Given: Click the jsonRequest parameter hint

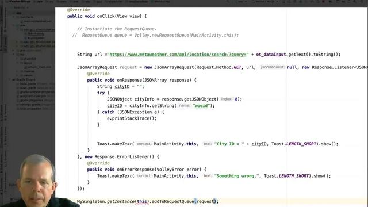Looking at the screenshot, I should [x=272, y=67].
